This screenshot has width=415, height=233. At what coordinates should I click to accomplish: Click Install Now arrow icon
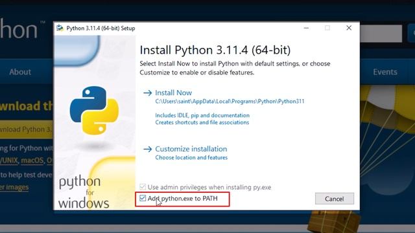(147, 93)
